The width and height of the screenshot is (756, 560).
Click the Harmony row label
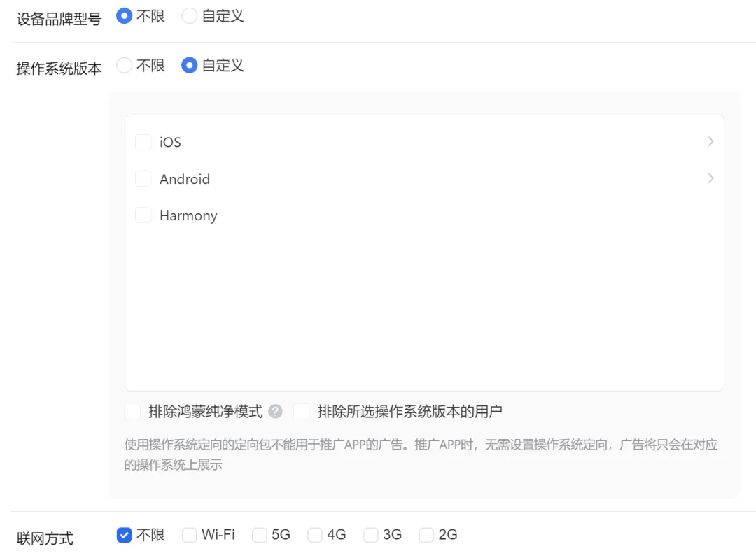coord(188,215)
